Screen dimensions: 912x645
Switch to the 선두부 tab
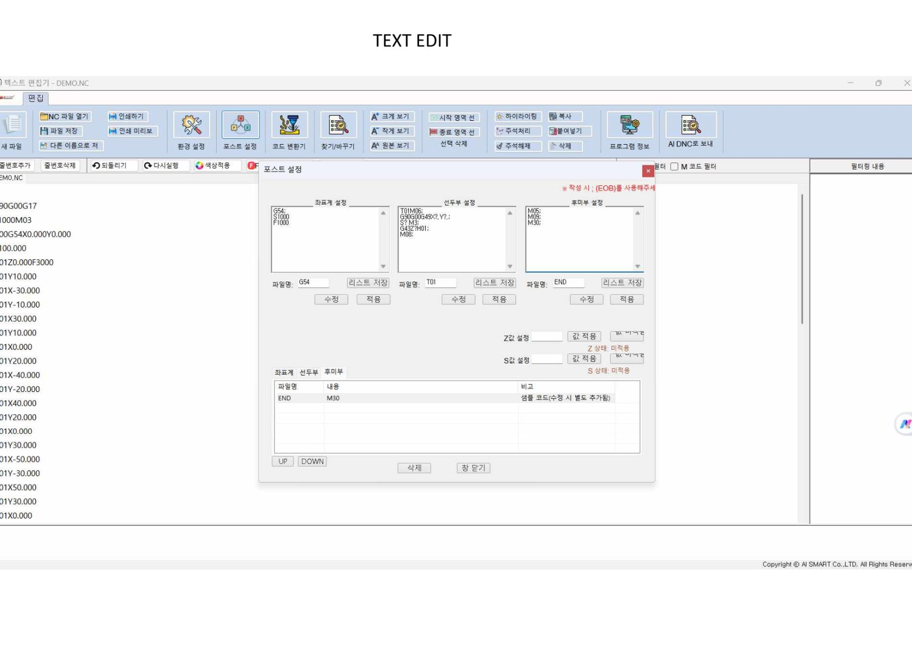tap(309, 372)
